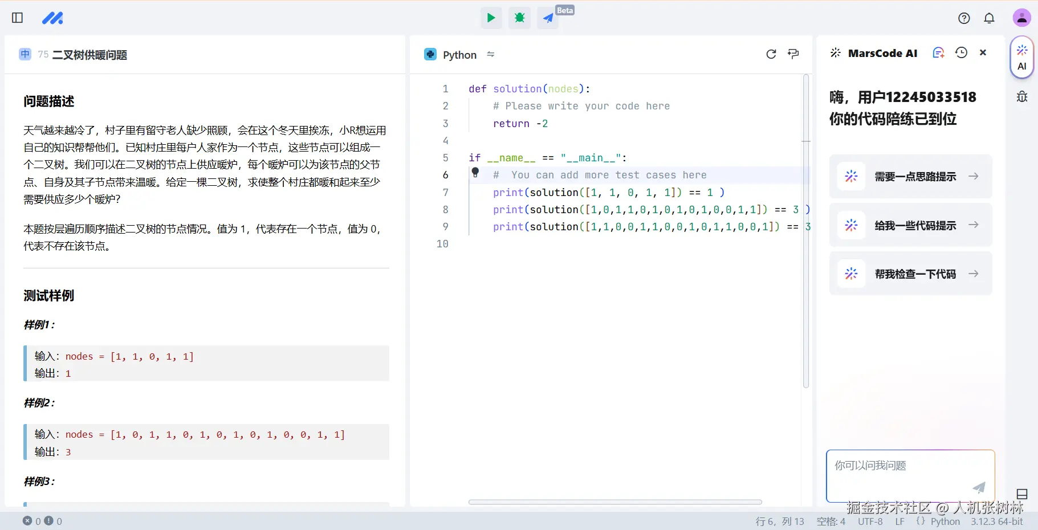Image resolution: width=1038 pixels, height=530 pixels.
Task: Click the 'if __name__ == "__main__":' line
Action: click(x=548, y=158)
